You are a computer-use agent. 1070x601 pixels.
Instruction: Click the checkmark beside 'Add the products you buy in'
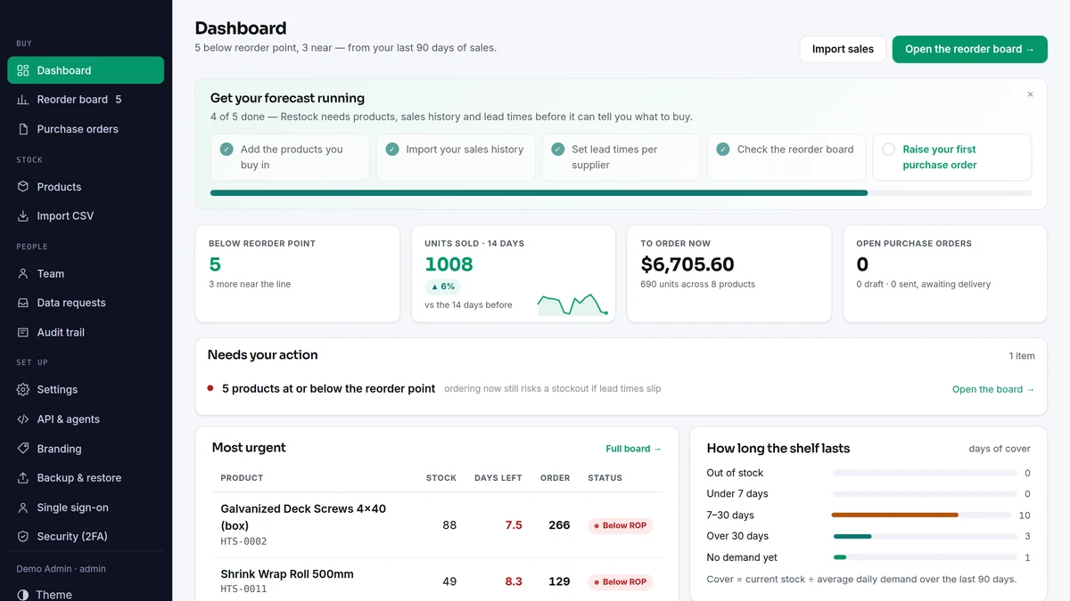226,150
